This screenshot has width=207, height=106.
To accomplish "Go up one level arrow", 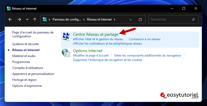I will 35,19.
